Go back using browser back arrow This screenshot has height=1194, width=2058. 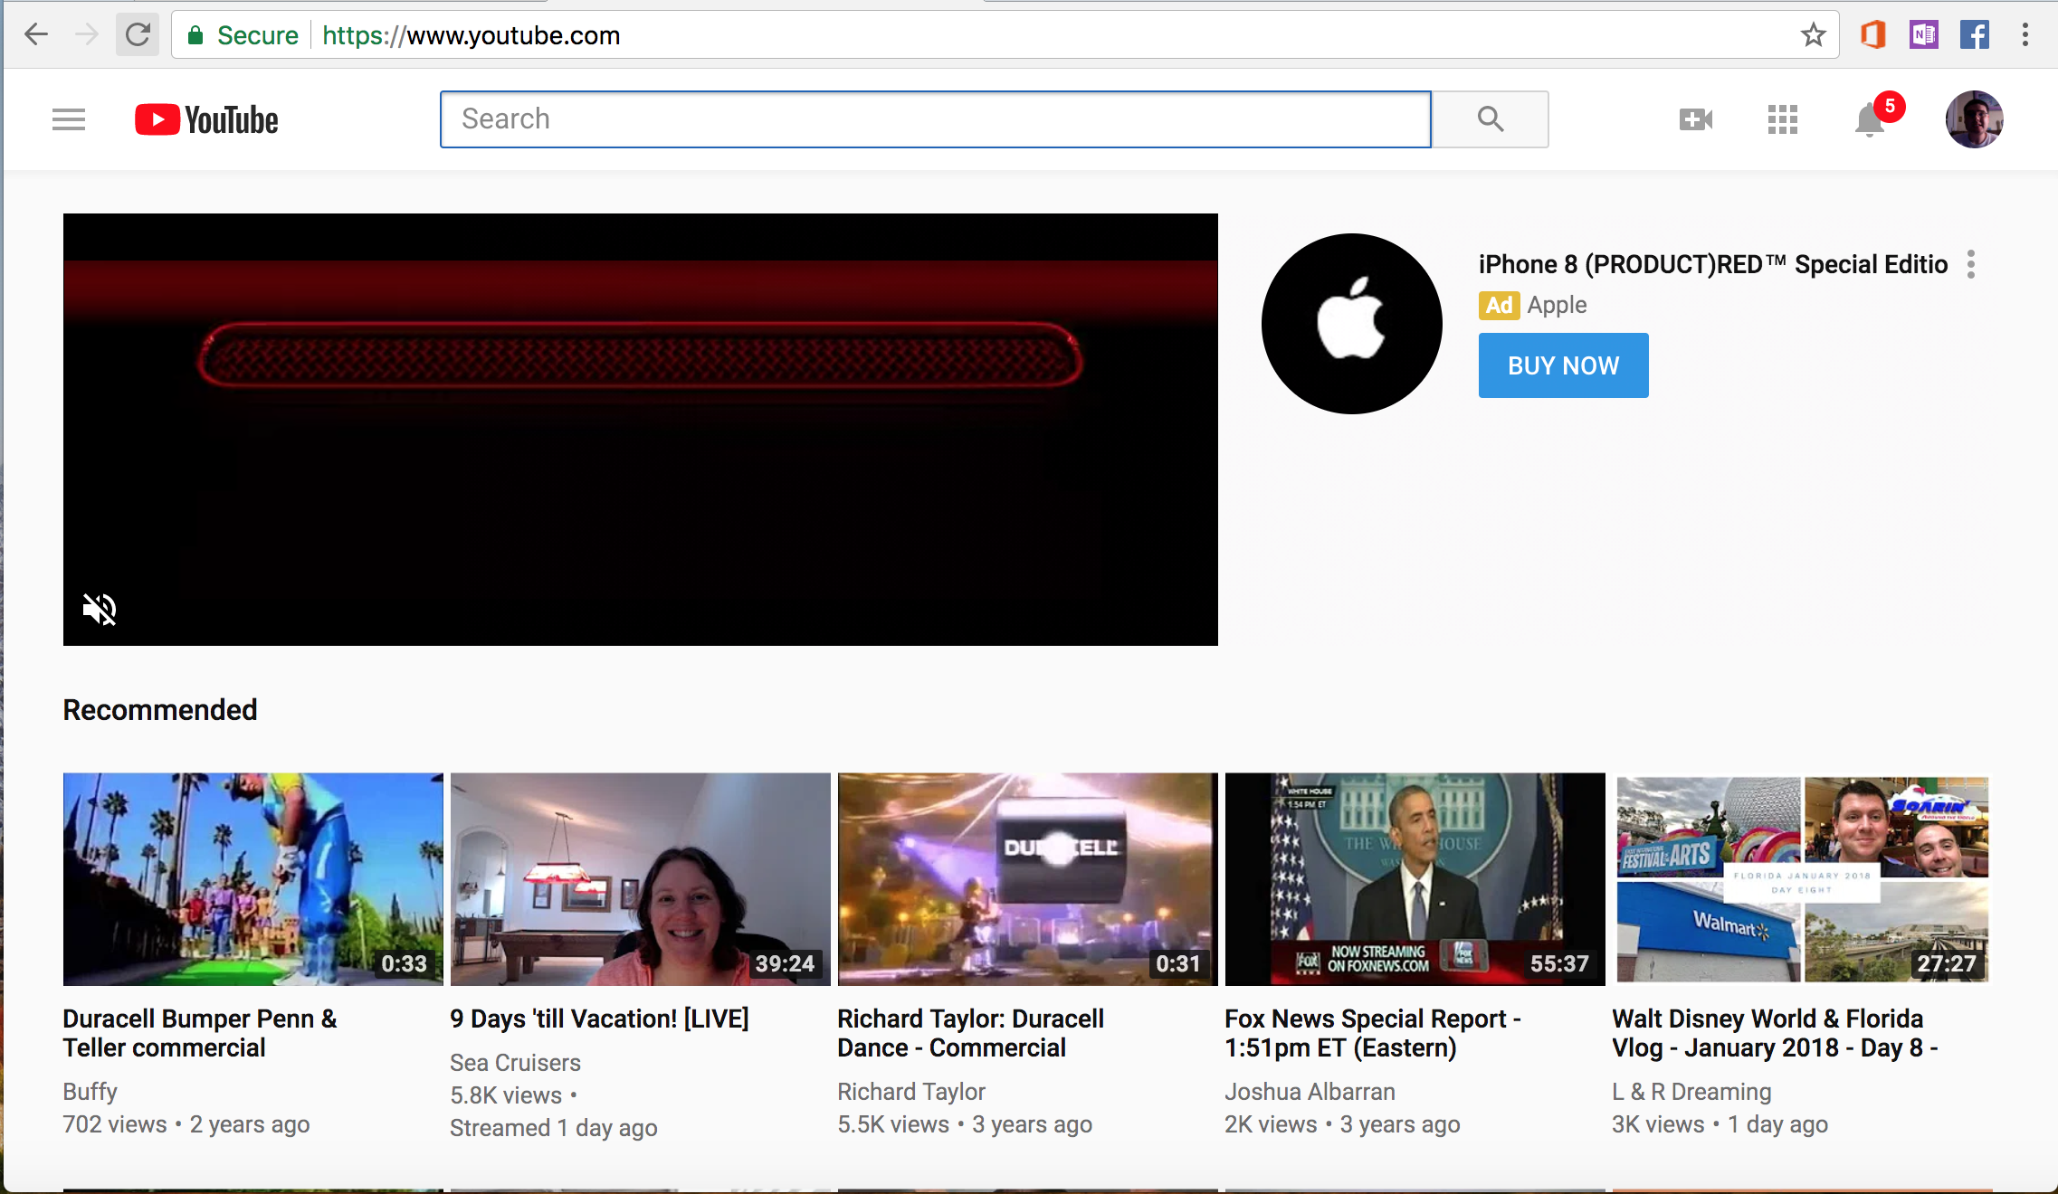(36, 35)
